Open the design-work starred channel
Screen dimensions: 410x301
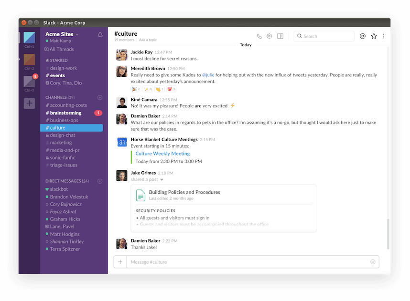[x=62, y=68]
